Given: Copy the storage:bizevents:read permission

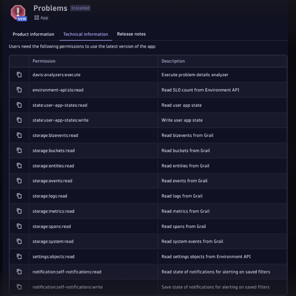Looking at the screenshot, I should click(x=19, y=135).
